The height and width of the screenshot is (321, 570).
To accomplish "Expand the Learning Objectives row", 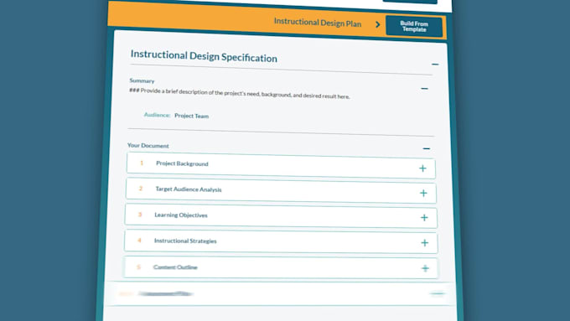I will (424, 218).
